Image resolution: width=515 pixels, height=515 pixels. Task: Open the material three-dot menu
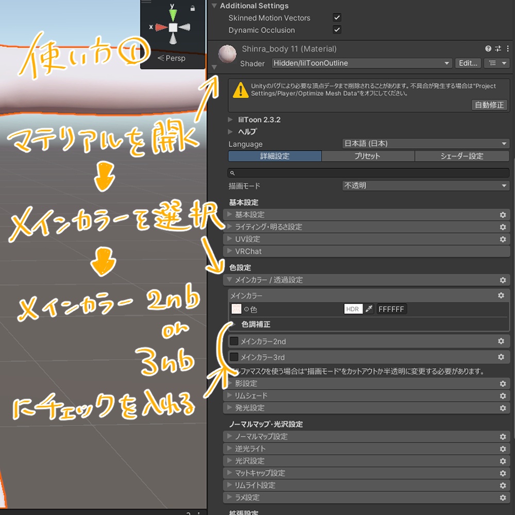pyautogui.click(x=508, y=48)
